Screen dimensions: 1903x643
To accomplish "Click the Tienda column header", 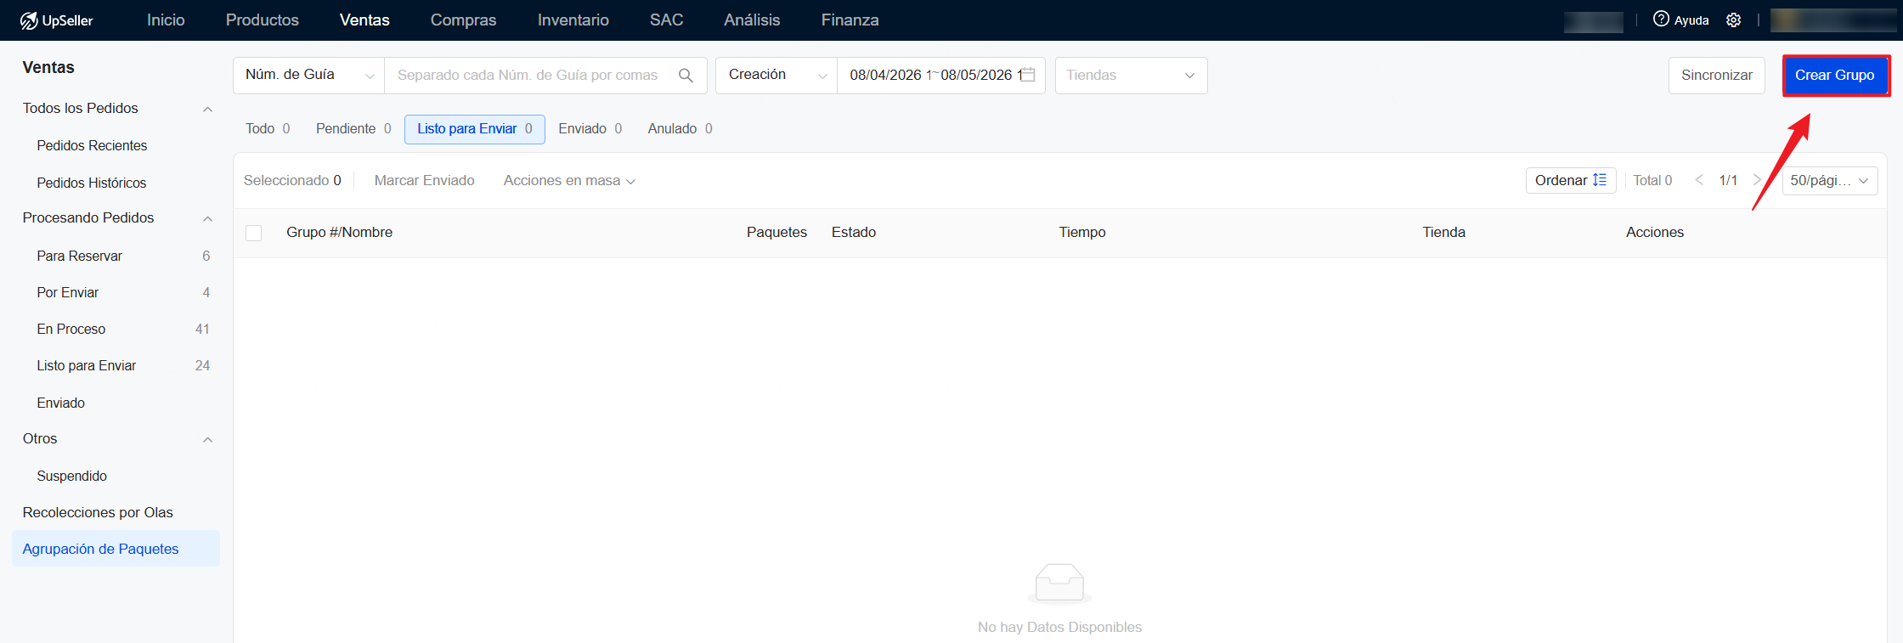I will pos(1444,233).
